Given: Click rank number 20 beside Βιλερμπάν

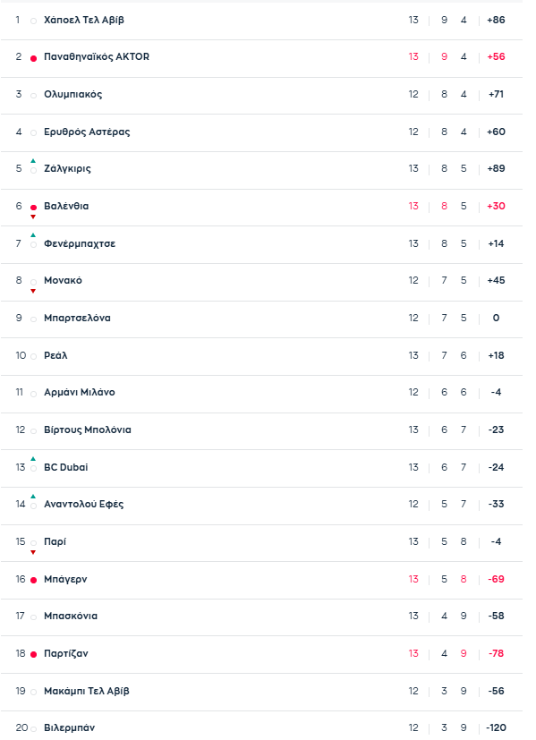Looking at the screenshot, I should point(19,727).
